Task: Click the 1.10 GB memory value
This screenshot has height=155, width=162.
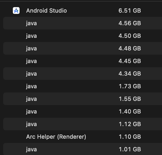Action: point(130,137)
